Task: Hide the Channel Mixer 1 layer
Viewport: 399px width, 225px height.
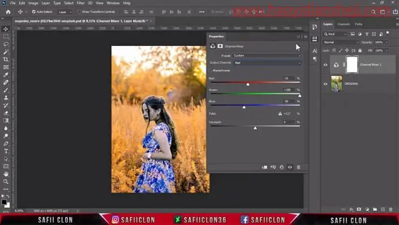Action: coord(325,65)
